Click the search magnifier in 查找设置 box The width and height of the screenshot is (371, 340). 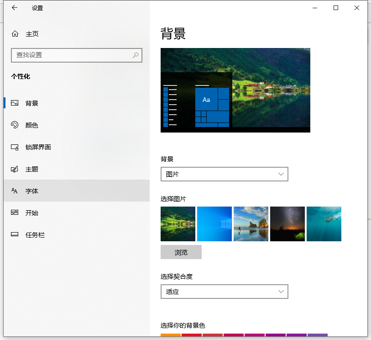(136, 55)
